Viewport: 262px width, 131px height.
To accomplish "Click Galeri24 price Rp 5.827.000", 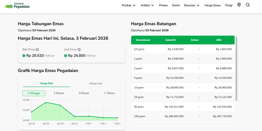I will (176, 68).
